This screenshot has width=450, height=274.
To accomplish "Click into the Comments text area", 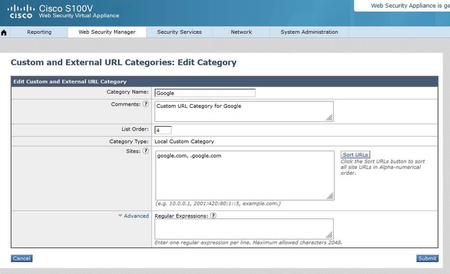I will coord(244,112).
